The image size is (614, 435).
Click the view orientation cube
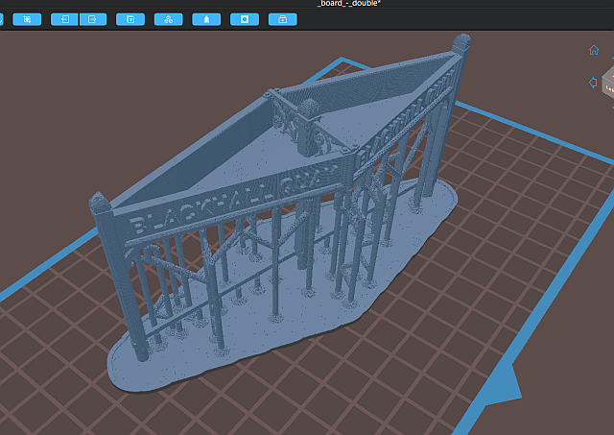coord(608,83)
